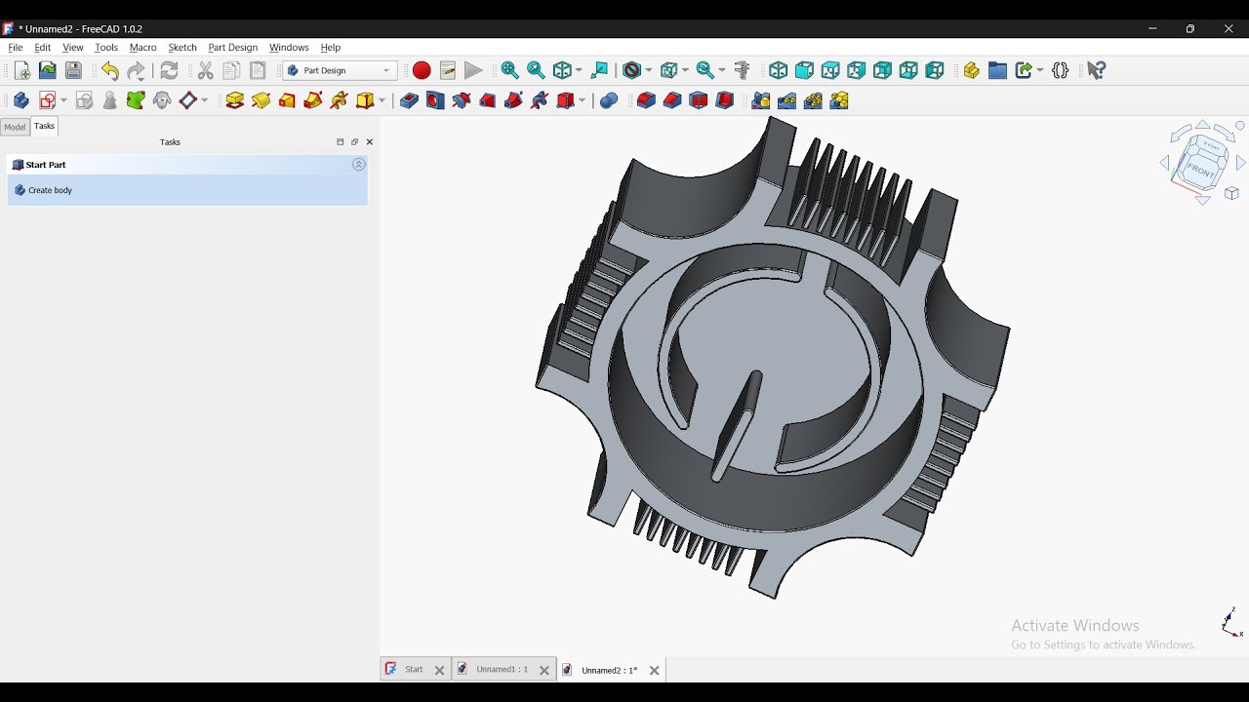Click the Create body toolbar icon
Image resolution: width=1249 pixels, height=702 pixels.
21,100
